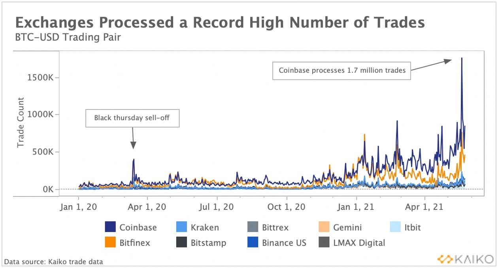Click the LMAX Digital legend color swatch
Image resolution: width=498 pixels, height=268 pixels.
tap(324, 242)
